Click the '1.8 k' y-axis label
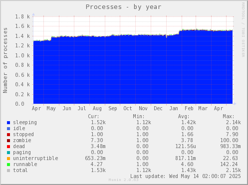The image size is (248, 185). click(22, 16)
